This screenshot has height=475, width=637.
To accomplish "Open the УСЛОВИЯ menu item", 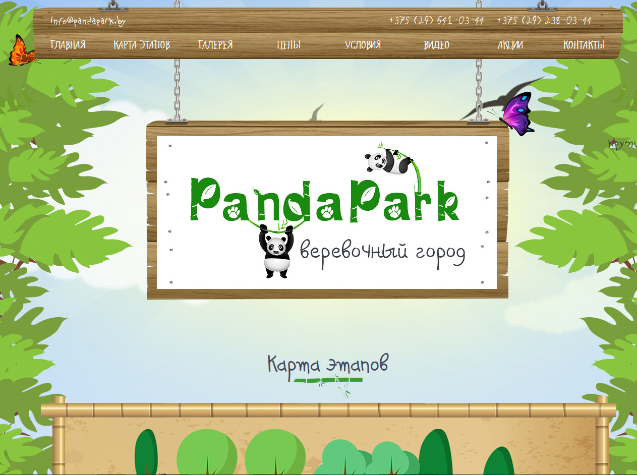I will 363,45.
